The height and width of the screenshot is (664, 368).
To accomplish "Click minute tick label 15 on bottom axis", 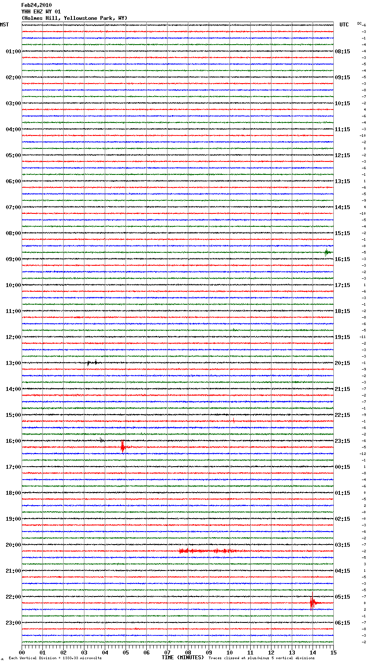I will click(x=333, y=652).
